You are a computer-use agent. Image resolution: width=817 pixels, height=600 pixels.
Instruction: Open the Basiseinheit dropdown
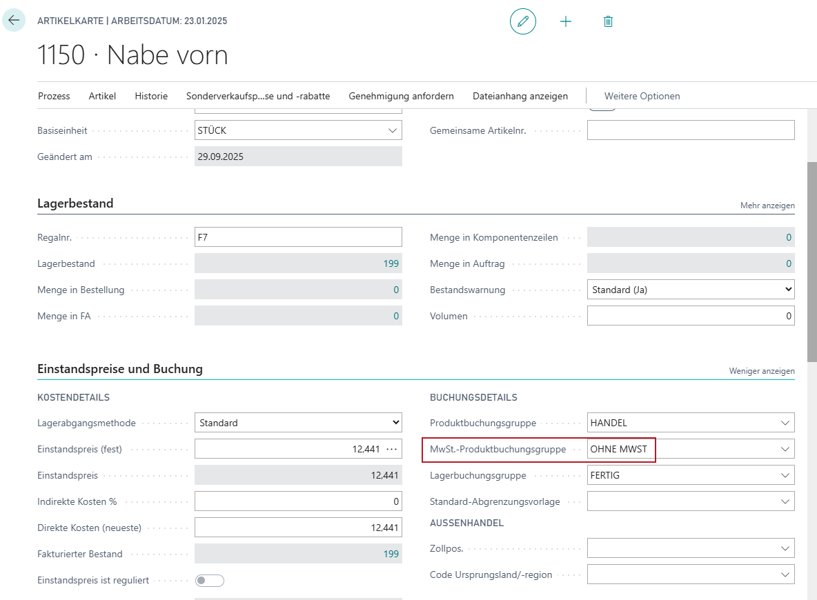click(x=393, y=130)
